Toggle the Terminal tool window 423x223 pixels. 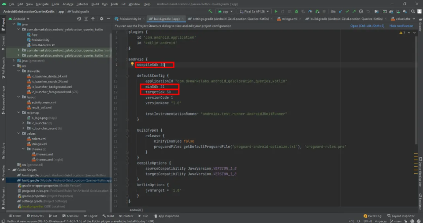tap(70, 216)
